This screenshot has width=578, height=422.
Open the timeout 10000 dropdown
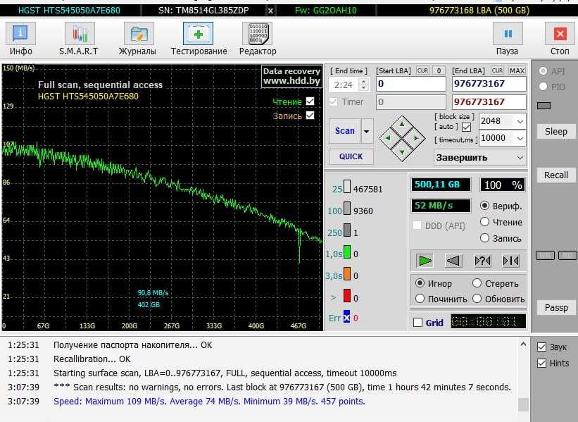520,138
